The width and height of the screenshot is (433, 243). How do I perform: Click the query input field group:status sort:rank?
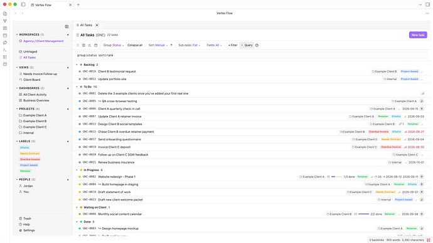pos(251,55)
